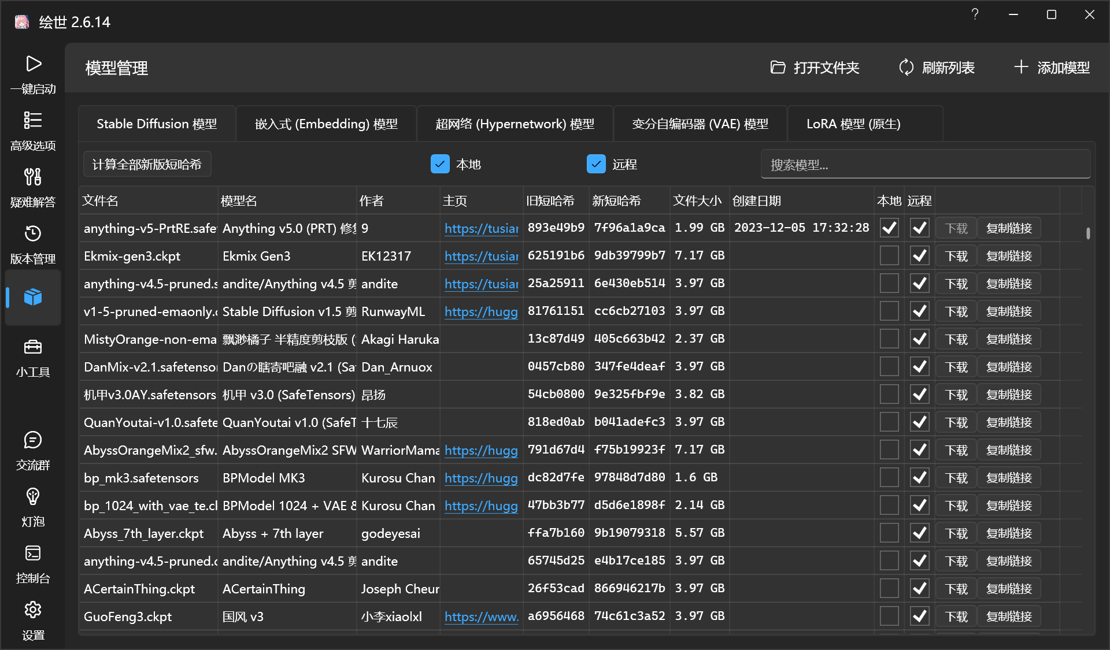Select the 机甲v3.0AY.safetensors file name
The height and width of the screenshot is (650, 1110).
(150, 395)
